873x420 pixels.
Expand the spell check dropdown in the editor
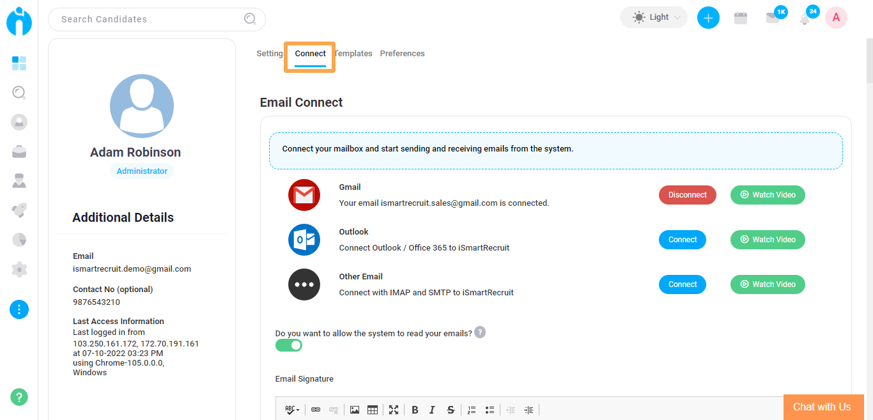pyautogui.click(x=291, y=409)
